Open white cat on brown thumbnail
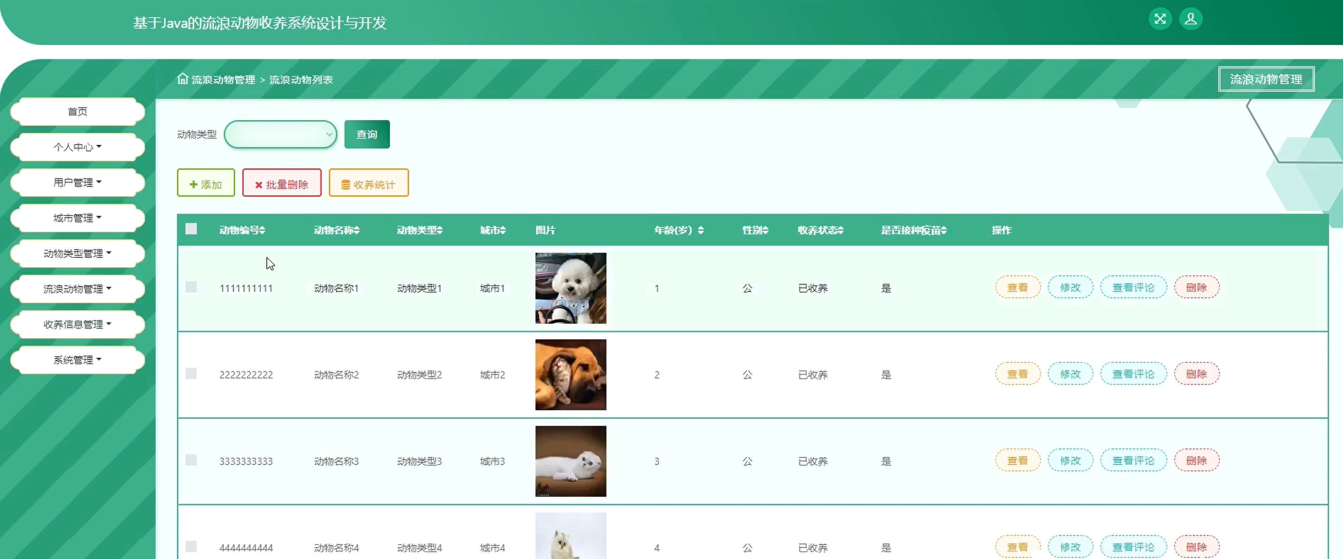1343x559 pixels. pos(571,461)
